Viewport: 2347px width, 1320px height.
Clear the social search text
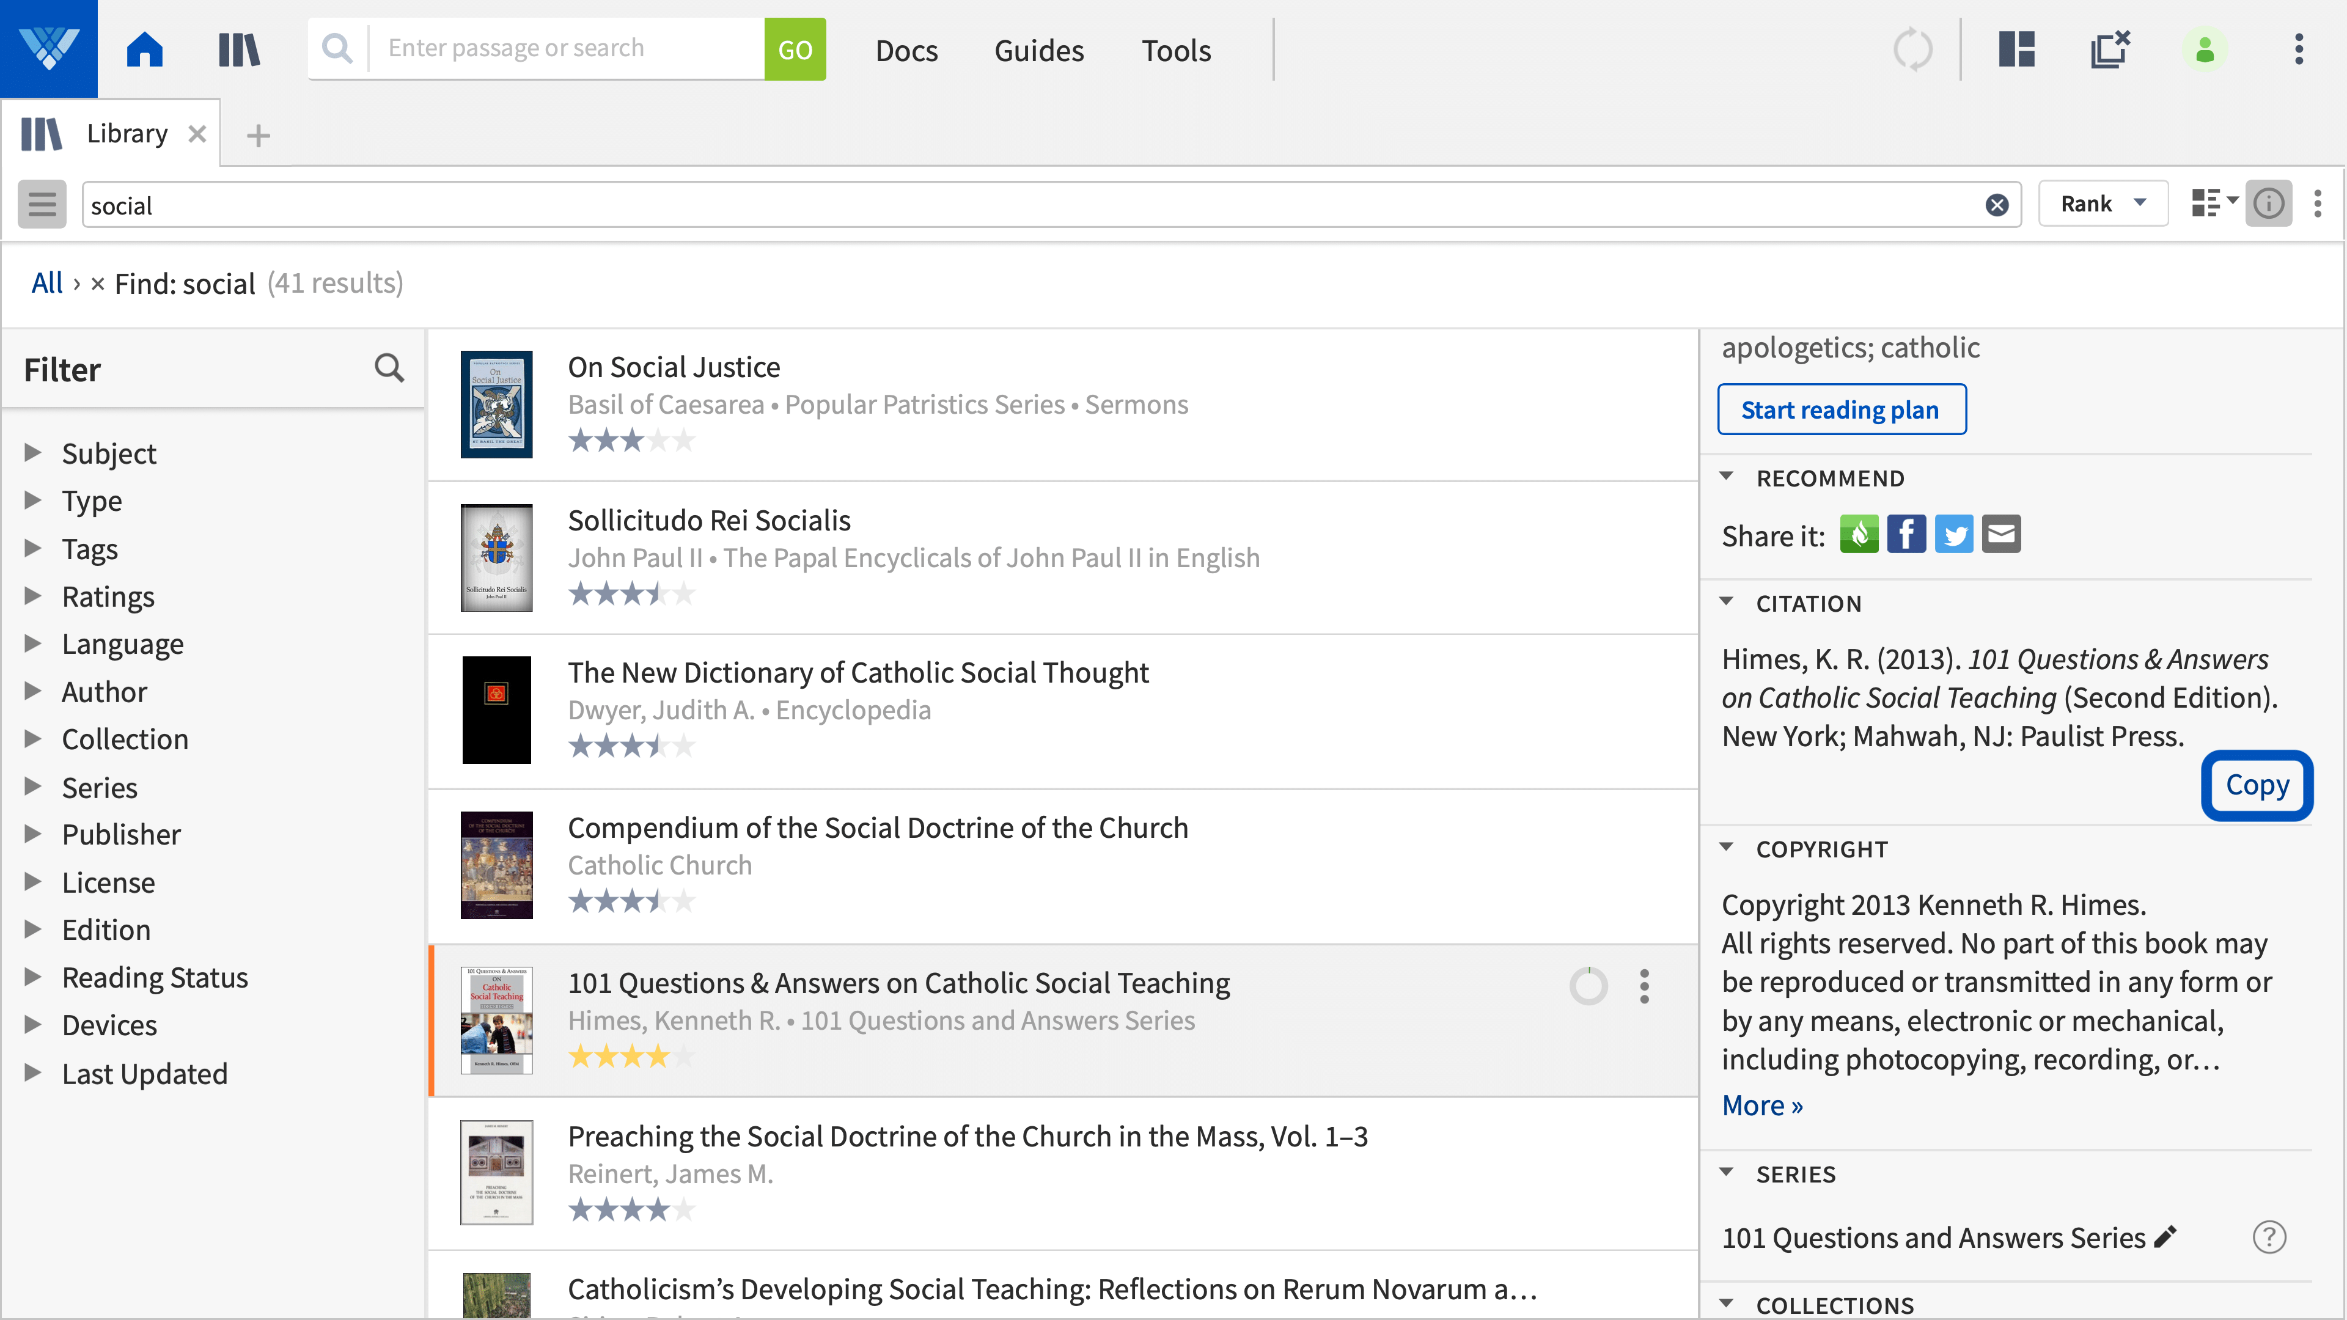[1996, 205]
